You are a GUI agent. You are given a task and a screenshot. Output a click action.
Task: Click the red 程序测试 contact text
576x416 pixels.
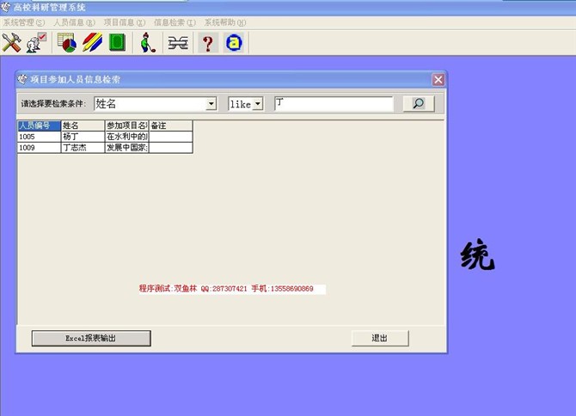tap(226, 289)
